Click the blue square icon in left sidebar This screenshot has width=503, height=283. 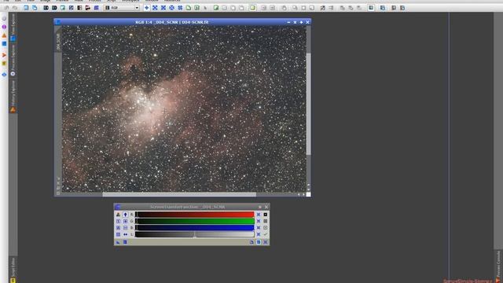4,44
